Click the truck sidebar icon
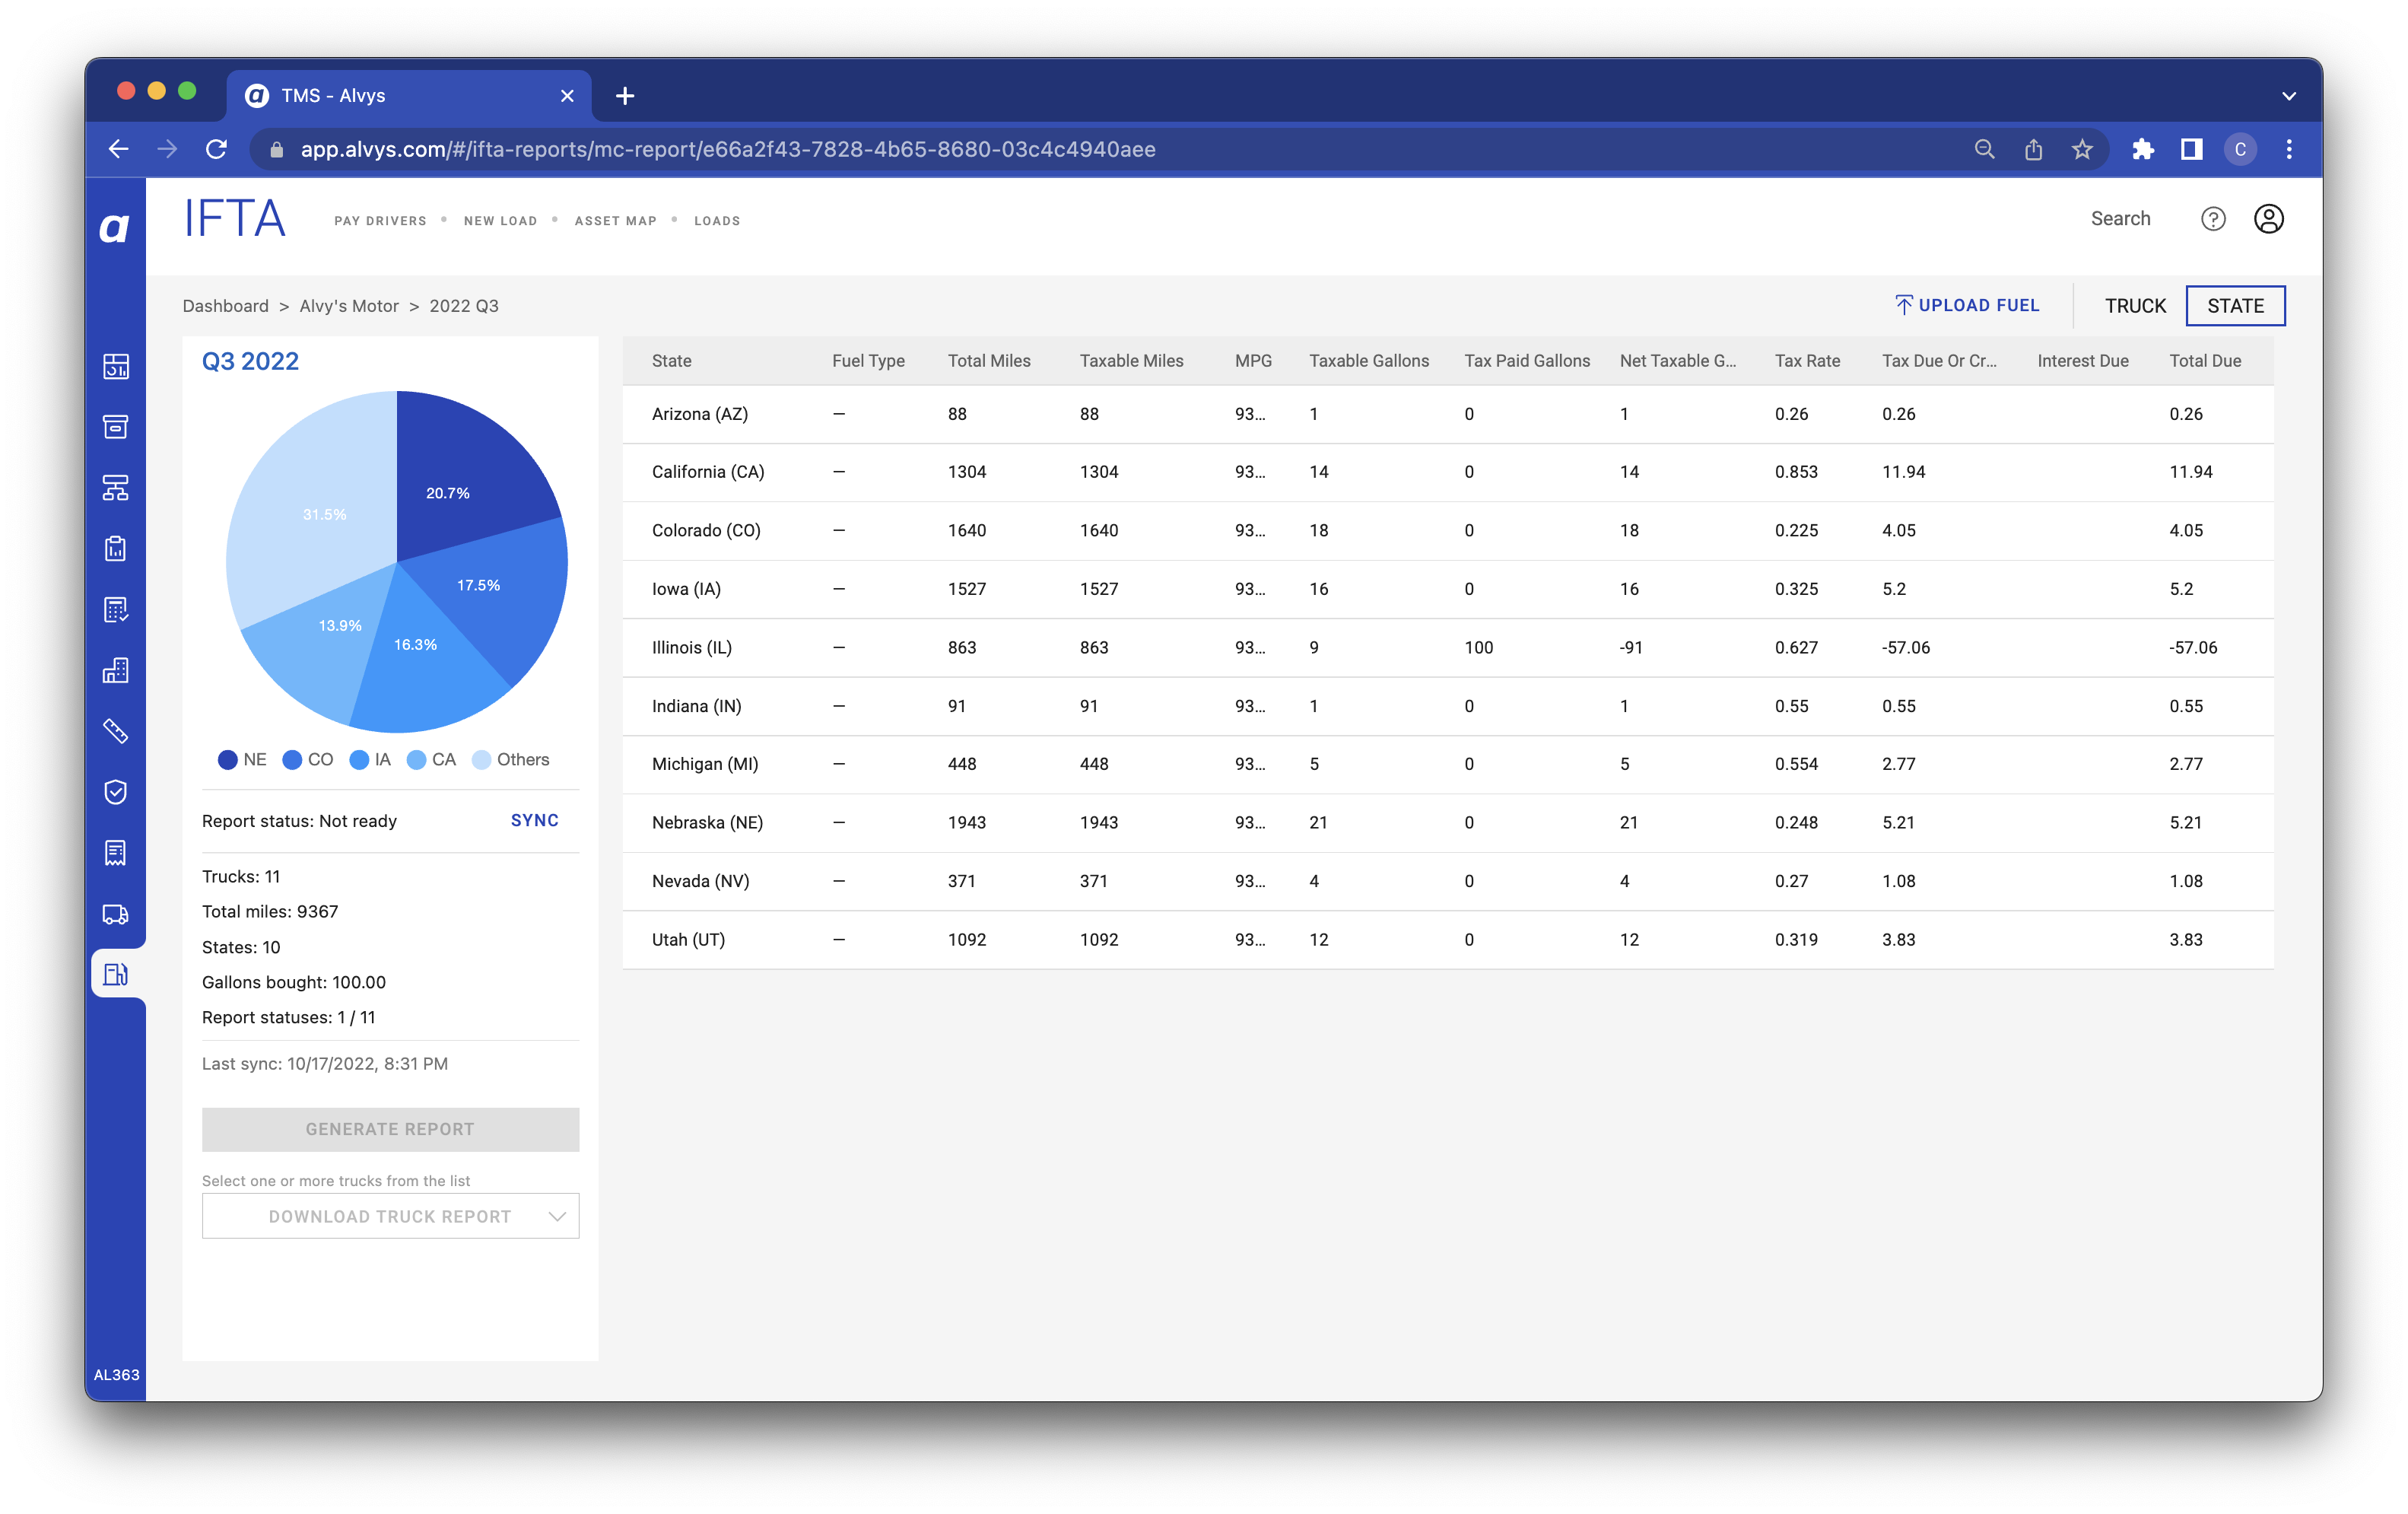Screen dimensions: 2408x1514 point(116,914)
